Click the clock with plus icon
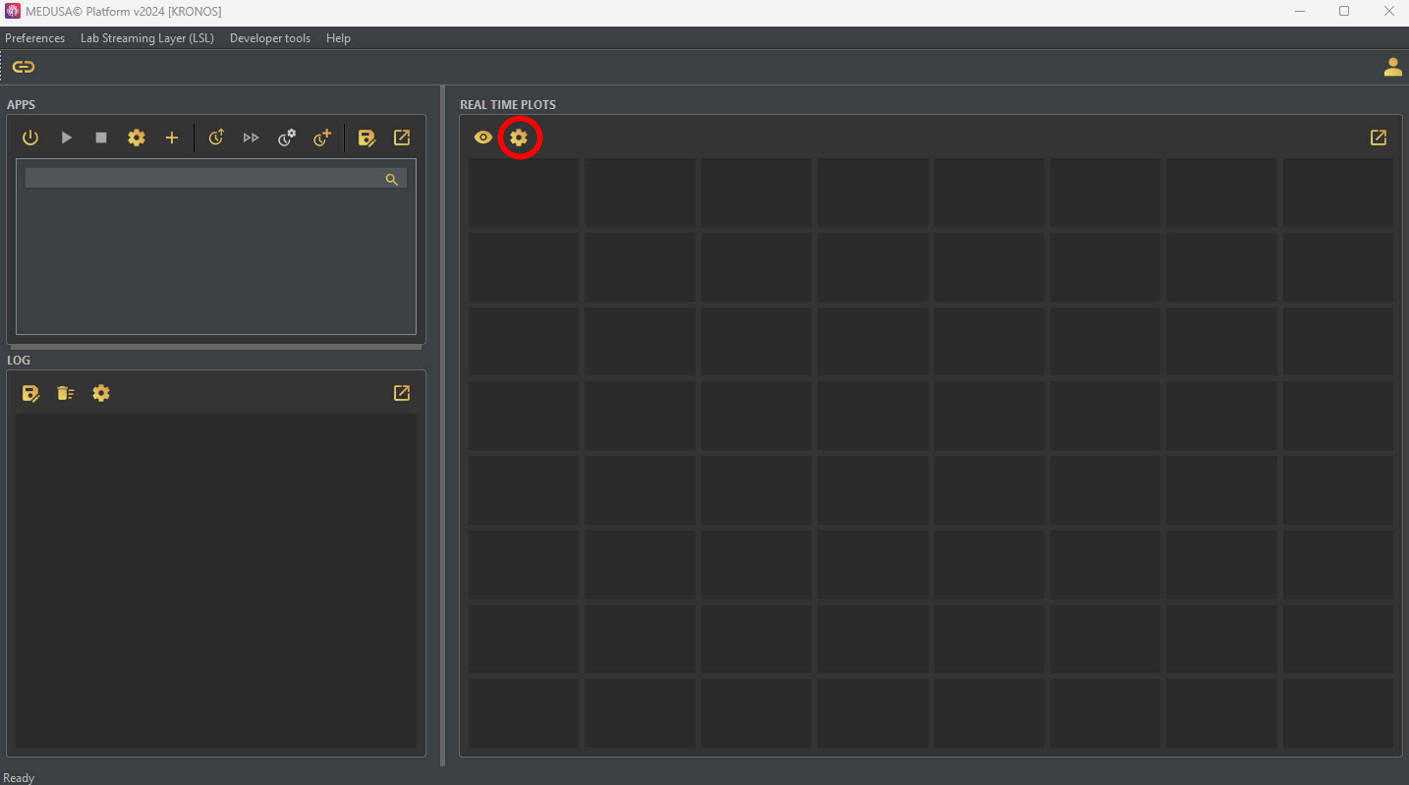The image size is (1409, 785). pyautogui.click(x=322, y=137)
